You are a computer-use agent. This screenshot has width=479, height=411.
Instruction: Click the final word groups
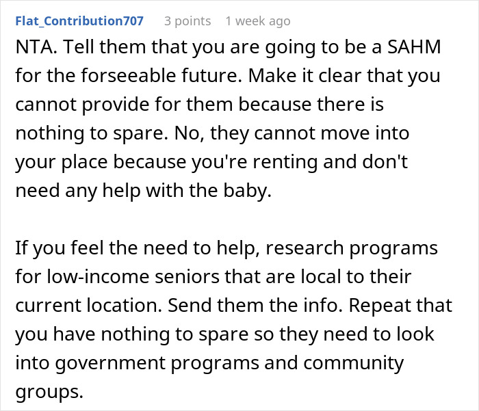[49, 392]
